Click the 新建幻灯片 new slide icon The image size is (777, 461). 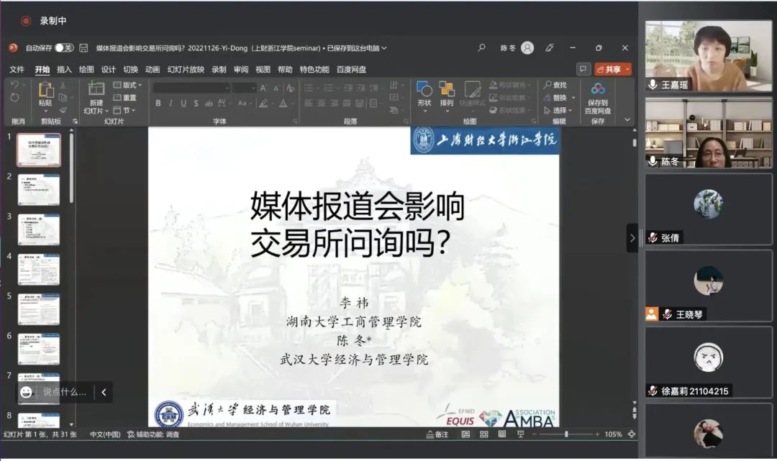tap(96, 89)
